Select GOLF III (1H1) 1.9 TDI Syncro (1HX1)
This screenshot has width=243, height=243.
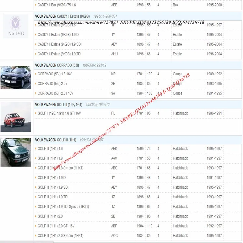pyautogui.click(x=63, y=207)
